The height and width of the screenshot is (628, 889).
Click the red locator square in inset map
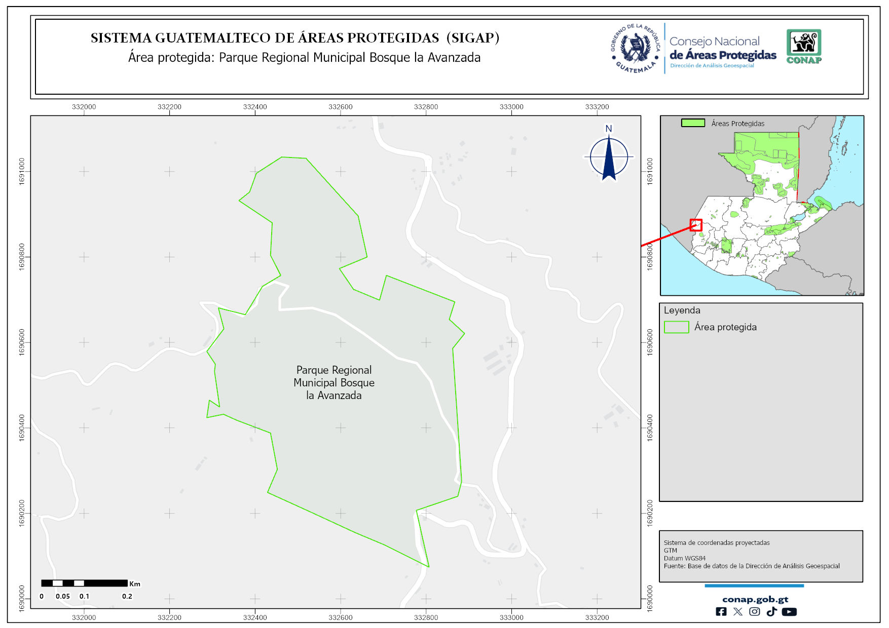[696, 225]
